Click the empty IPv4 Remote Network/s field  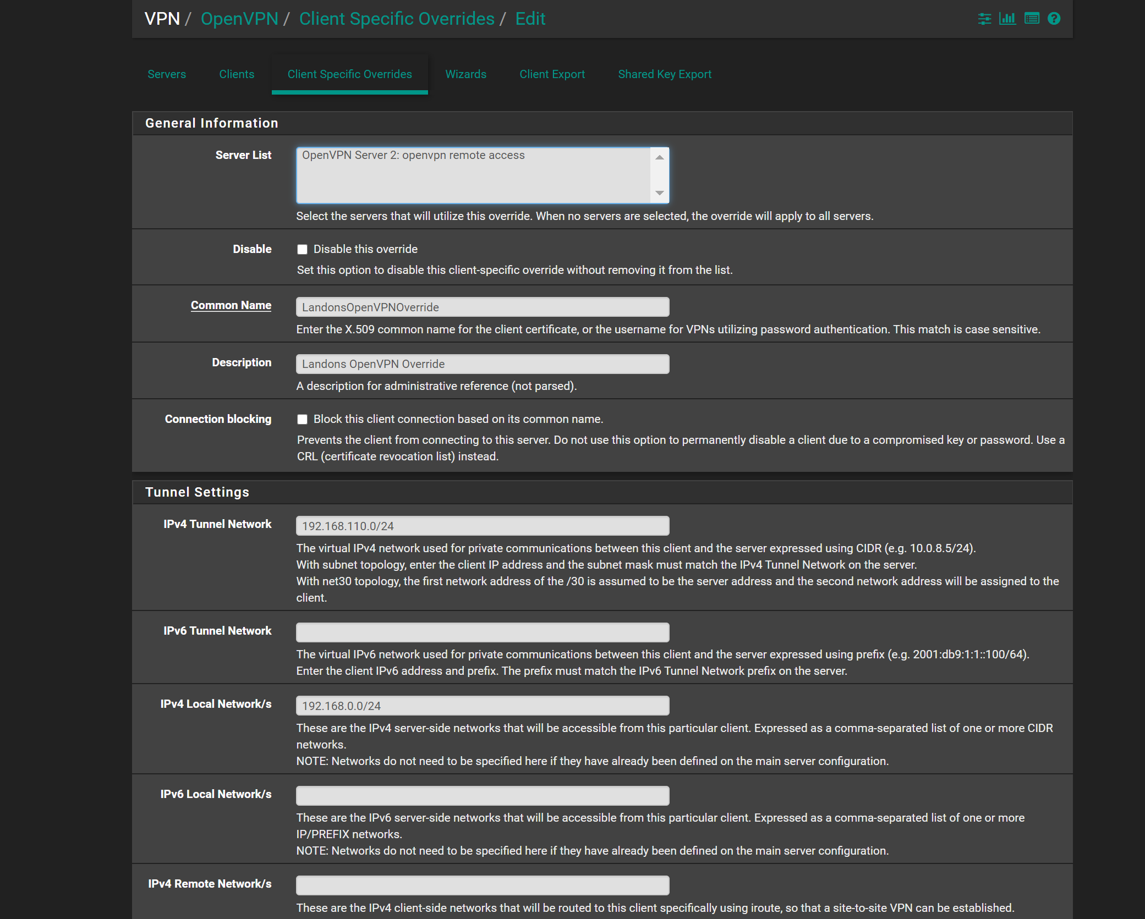(483, 885)
